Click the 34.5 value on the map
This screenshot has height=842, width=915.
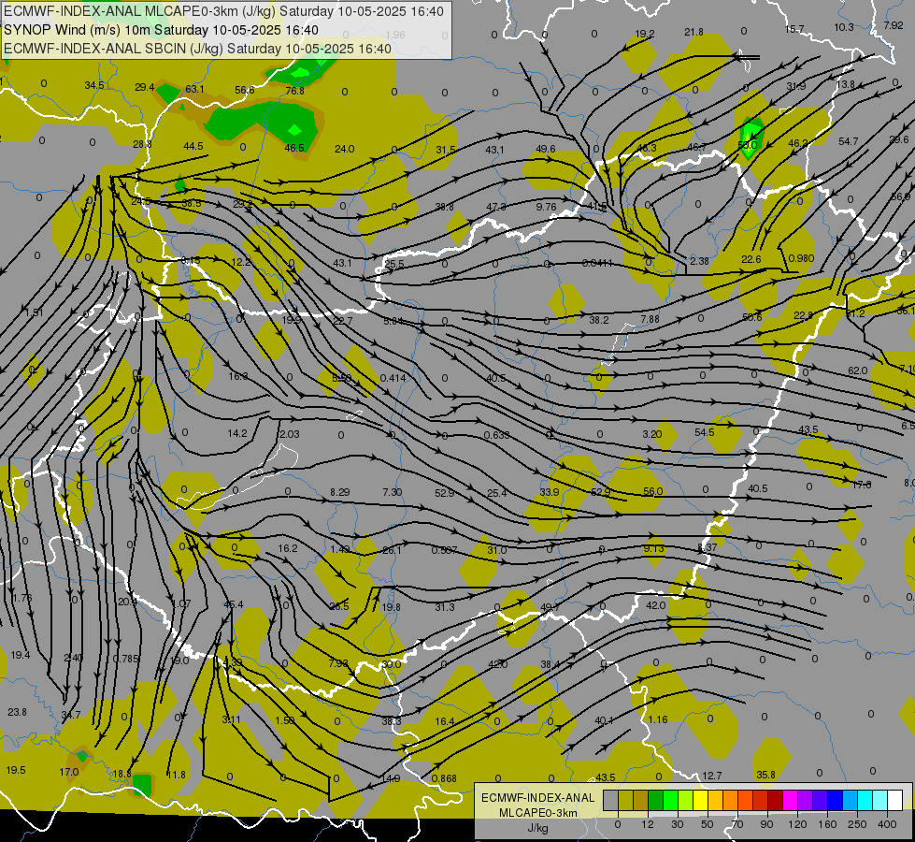pyautogui.click(x=94, y=85)
